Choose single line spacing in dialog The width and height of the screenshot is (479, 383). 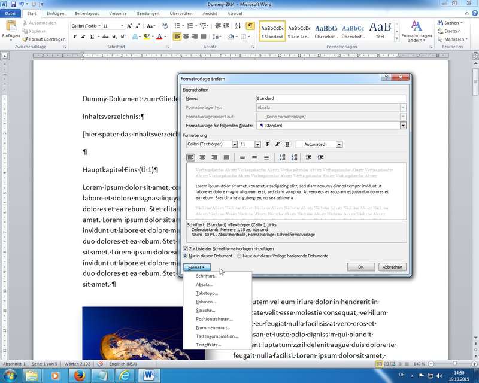242,157
